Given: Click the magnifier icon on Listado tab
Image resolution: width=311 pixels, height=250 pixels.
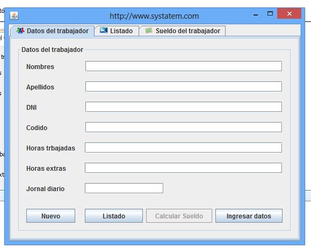Looking at the screenshot, I should click(x=104, y=31).
